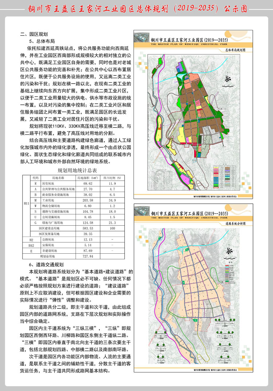Click the row code H11

[x=26, y=203]
